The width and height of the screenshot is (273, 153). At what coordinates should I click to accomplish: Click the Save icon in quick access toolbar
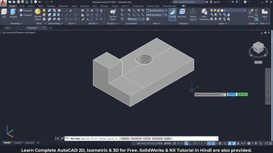coord(18,2)
